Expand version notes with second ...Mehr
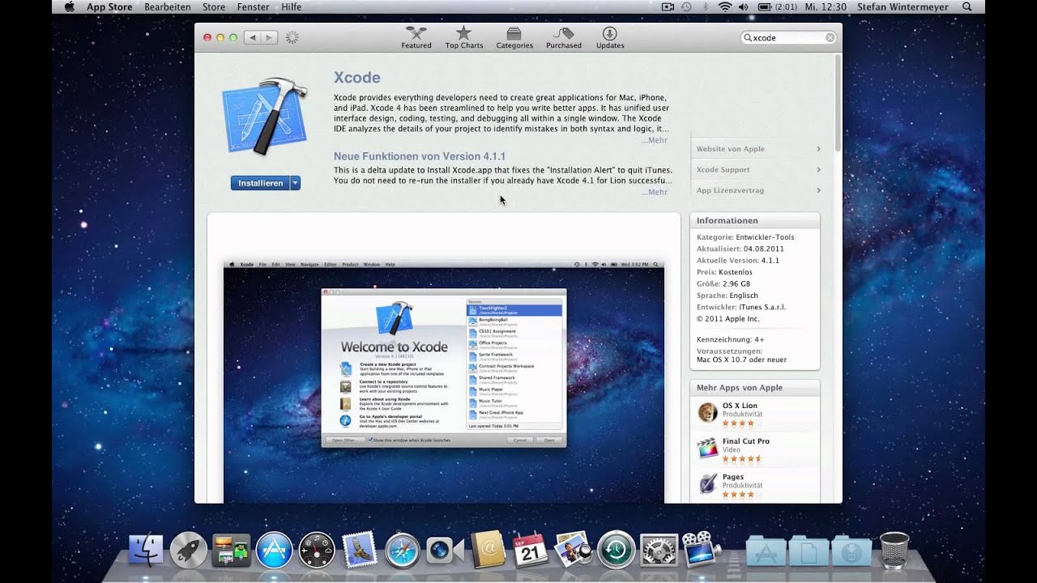The width and height of the screenshot is (1037, 583). pyautogui.click(x=654, y=192)
